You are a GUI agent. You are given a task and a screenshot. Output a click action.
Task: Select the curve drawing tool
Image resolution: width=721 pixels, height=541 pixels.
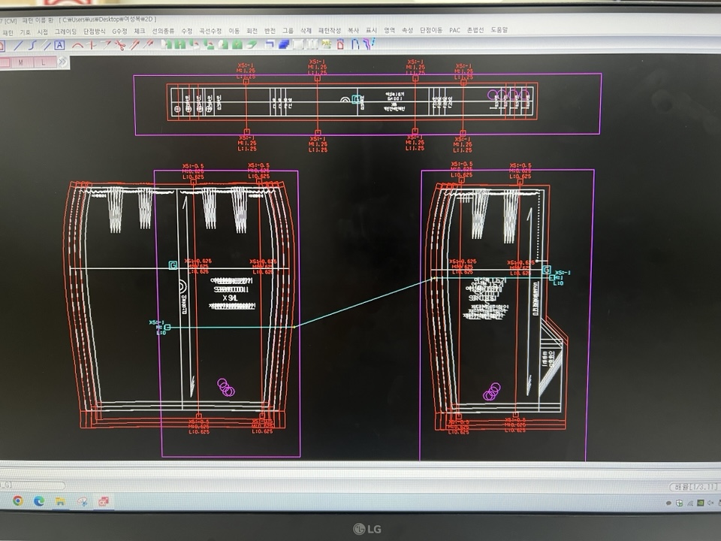pyautogui.click(x=32, y=45)
